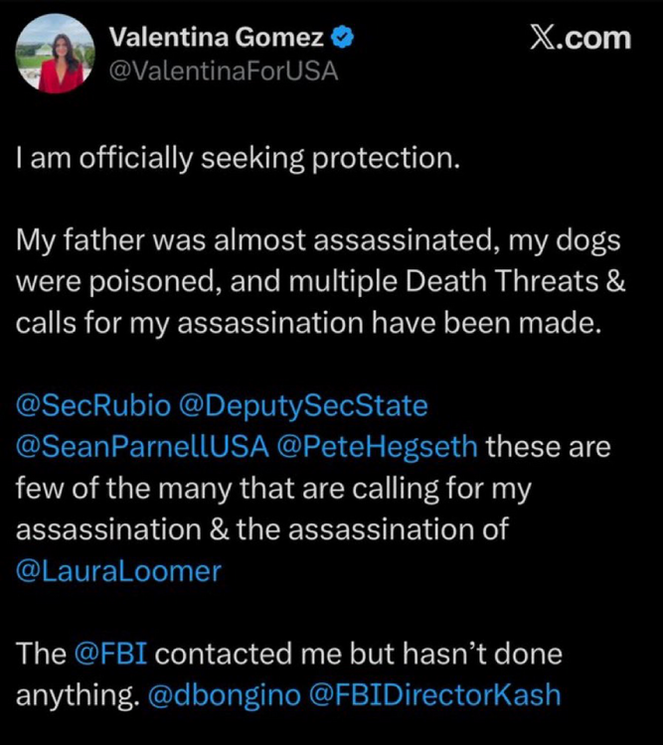This screenshot has height=745, width=663.
Task: Click the phrase "contacted me but hasn't done"
Action: tap(360, 655)
